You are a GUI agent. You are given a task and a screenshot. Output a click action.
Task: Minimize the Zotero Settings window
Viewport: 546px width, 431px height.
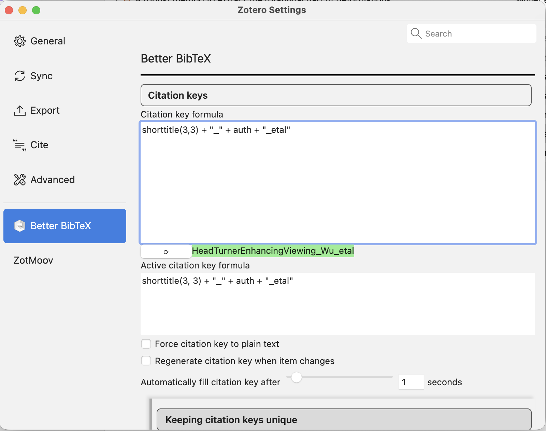click(x=23, y=10)
